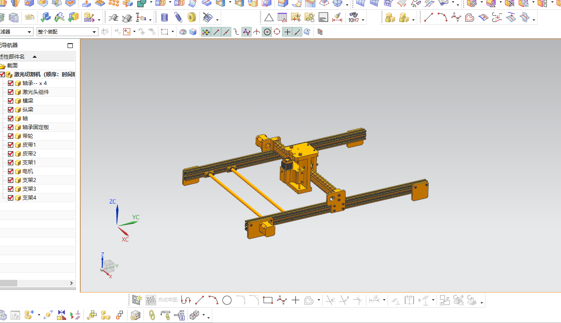This screenshot has width=561, height=323.
Task: Select the Arc tool in curve toolbar
Action: 442,18
